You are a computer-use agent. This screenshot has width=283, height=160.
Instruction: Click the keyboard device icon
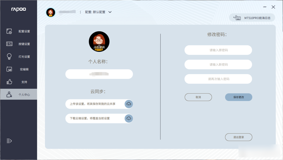[237, 17]
